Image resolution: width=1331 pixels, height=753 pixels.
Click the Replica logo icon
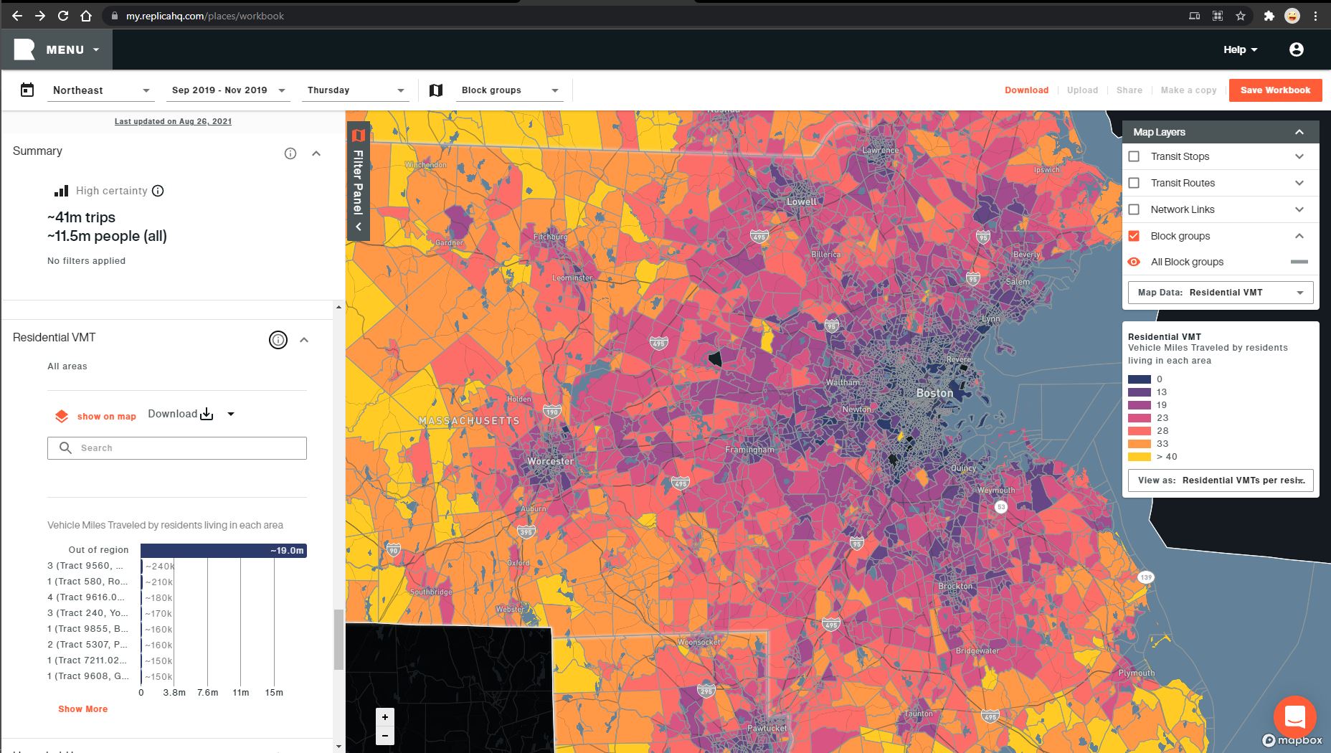coord(24,49)
